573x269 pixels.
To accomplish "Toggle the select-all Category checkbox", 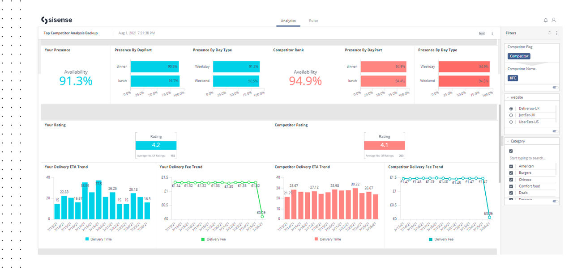I will pos(511,151).
